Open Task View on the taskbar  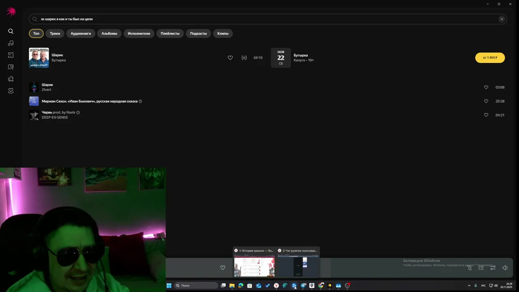pos(223,286)
